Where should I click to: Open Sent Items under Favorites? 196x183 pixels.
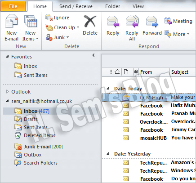pyautogui.click(x=31, y=75)
